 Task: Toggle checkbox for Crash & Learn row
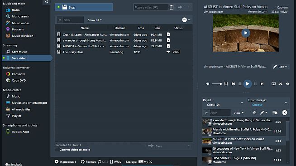point(168,34)
